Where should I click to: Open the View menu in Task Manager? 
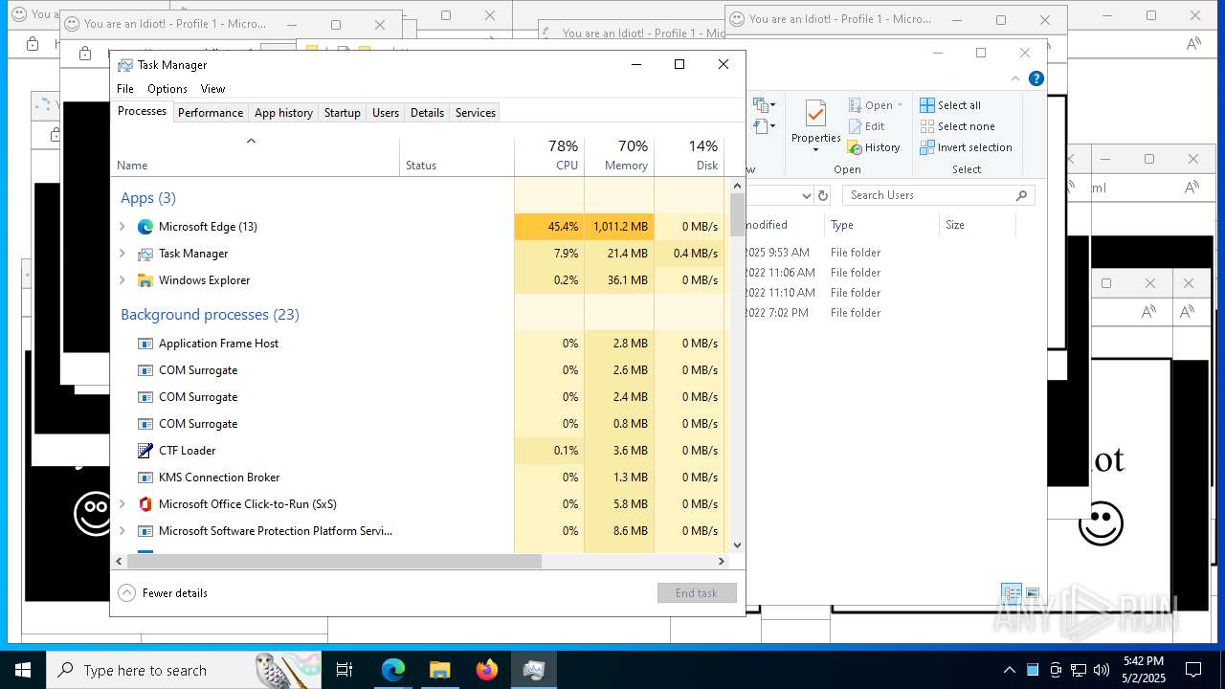tap(212, 89)
